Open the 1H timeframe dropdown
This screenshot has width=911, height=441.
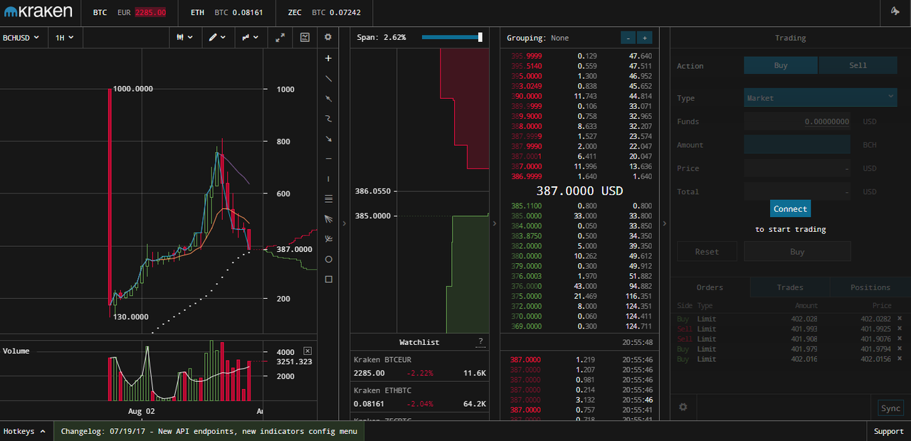click(x=65, y=37)
